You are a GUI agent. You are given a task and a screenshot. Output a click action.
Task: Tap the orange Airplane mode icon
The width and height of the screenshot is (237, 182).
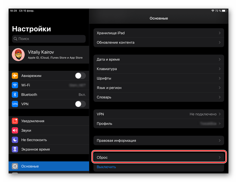tap(15, 76)
